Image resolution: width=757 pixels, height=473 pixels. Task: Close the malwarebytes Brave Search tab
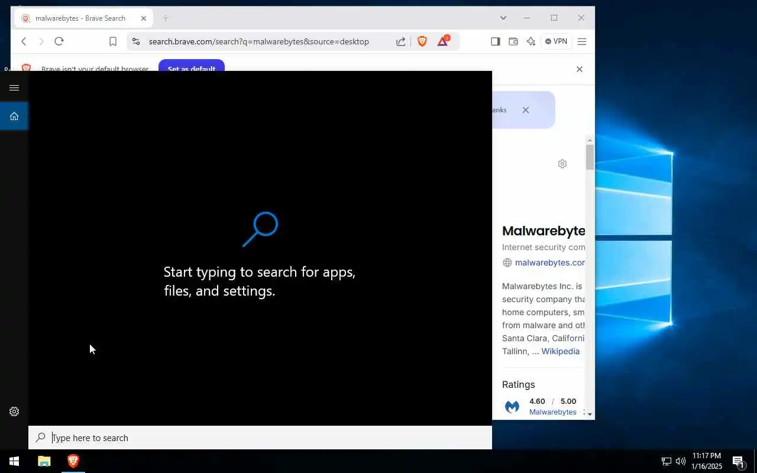pos(144,18)
